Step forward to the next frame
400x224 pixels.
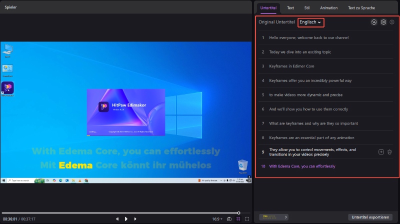click(135, 218)
